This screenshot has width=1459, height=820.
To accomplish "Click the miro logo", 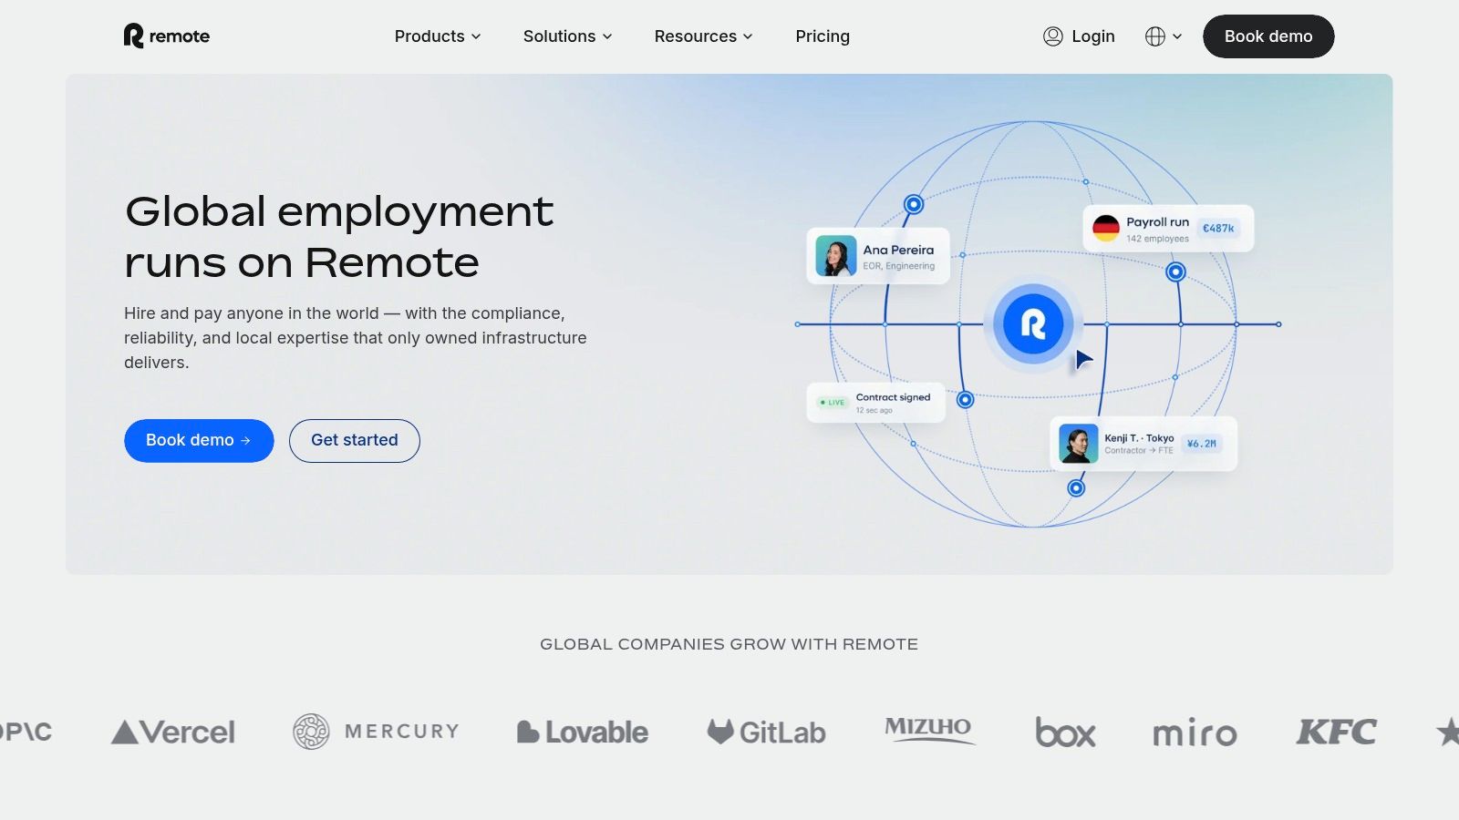I will point(1195,733).
